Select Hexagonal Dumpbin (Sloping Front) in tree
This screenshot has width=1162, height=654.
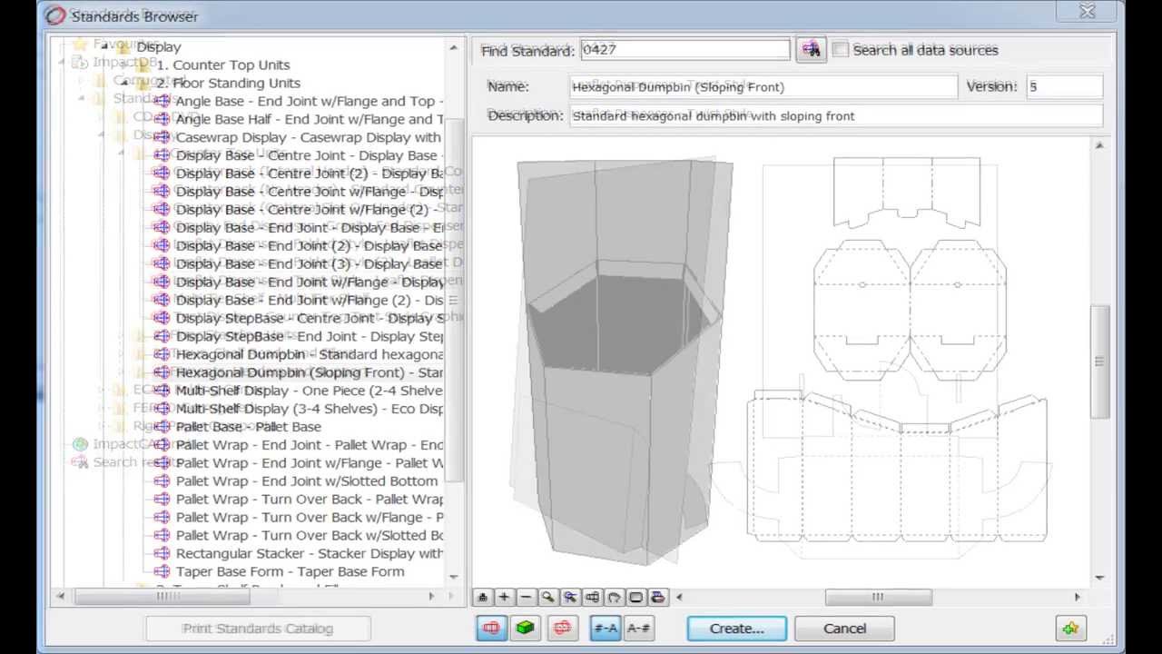pos(310,372)
